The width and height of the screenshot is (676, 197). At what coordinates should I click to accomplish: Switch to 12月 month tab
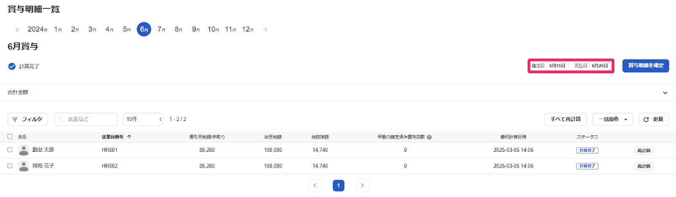(x=248, y=29)
